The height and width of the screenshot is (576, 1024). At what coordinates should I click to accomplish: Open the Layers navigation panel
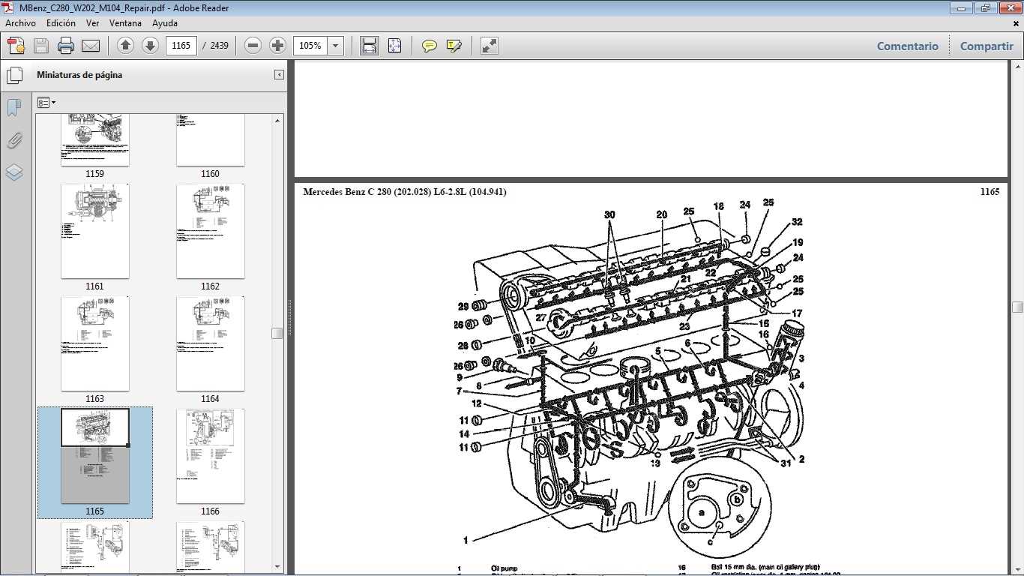coord(13,172)
